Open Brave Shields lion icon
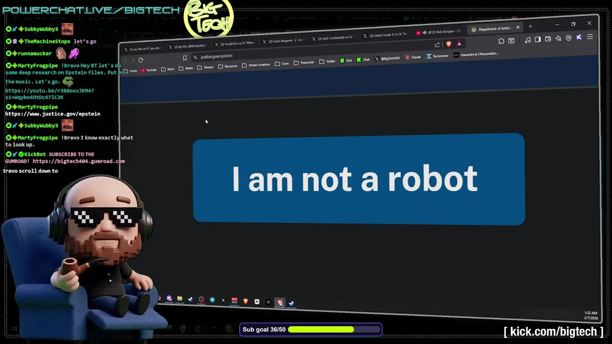 (448, 44)
